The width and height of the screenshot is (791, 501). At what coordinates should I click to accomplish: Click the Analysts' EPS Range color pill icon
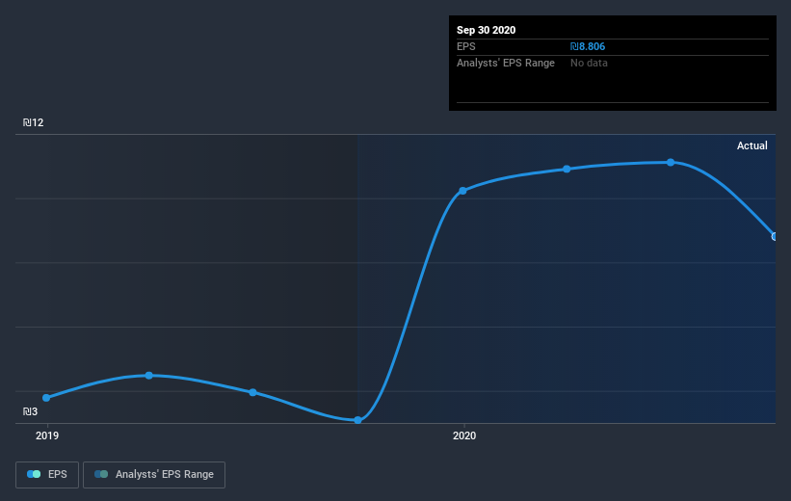(101, 474)
